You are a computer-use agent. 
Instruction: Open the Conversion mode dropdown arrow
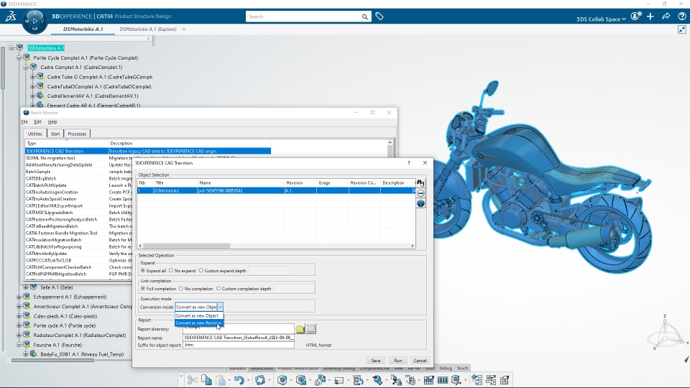click(220, 307)
